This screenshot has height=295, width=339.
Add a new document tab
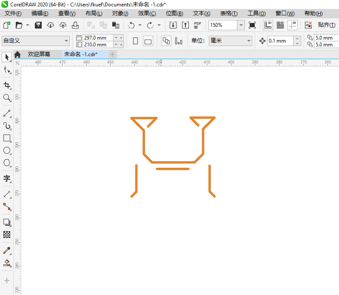(112, 54)
